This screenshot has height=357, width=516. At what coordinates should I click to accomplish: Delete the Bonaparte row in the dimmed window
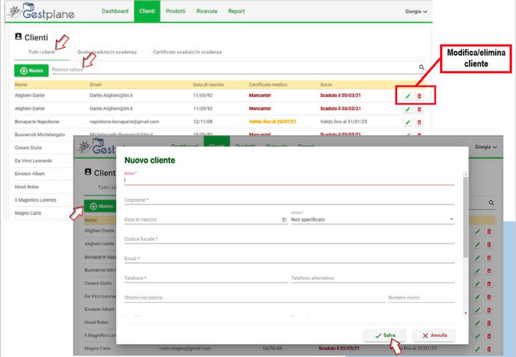489,257
